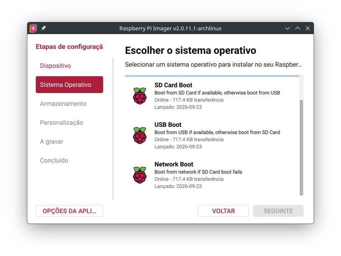Minimize window with the down chevron
Screen dimensions: 341x256
(x=288, y=28)
